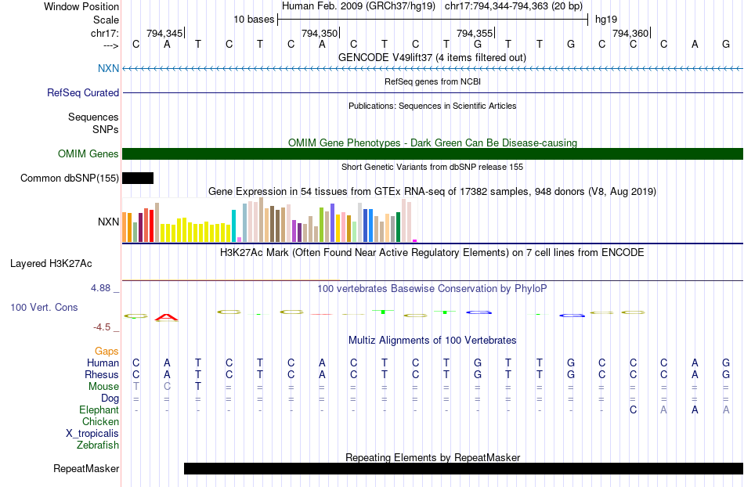The image size is (744, 487).
Task: Click the Common dbSNP(155) track label
Action: point(69,179)
